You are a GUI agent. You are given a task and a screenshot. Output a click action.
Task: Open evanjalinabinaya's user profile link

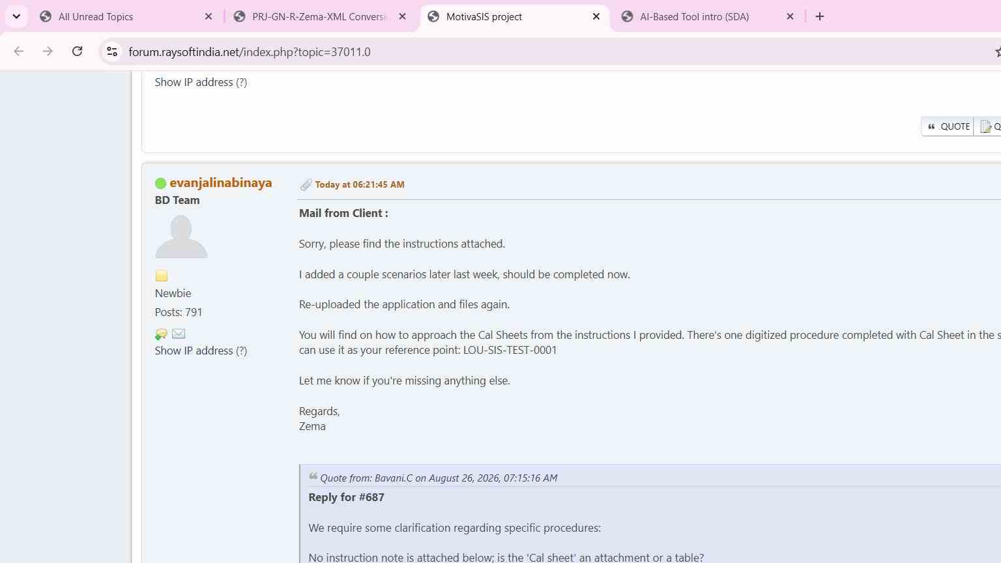(220, 183)
